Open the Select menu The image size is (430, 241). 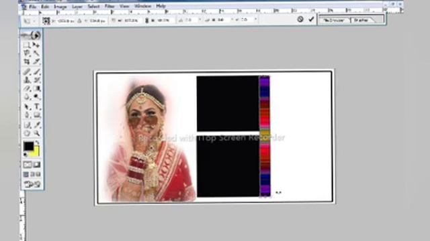tap(93, 6)
